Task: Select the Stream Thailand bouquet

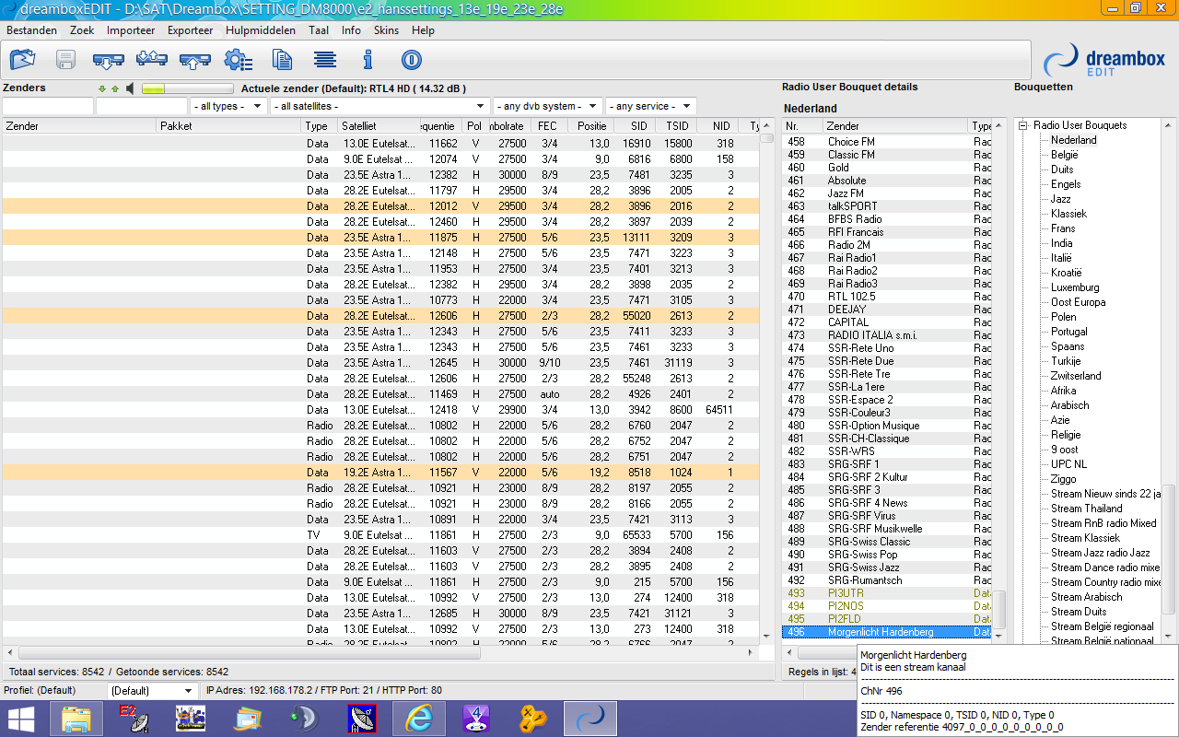Action: click(1086, 509)
